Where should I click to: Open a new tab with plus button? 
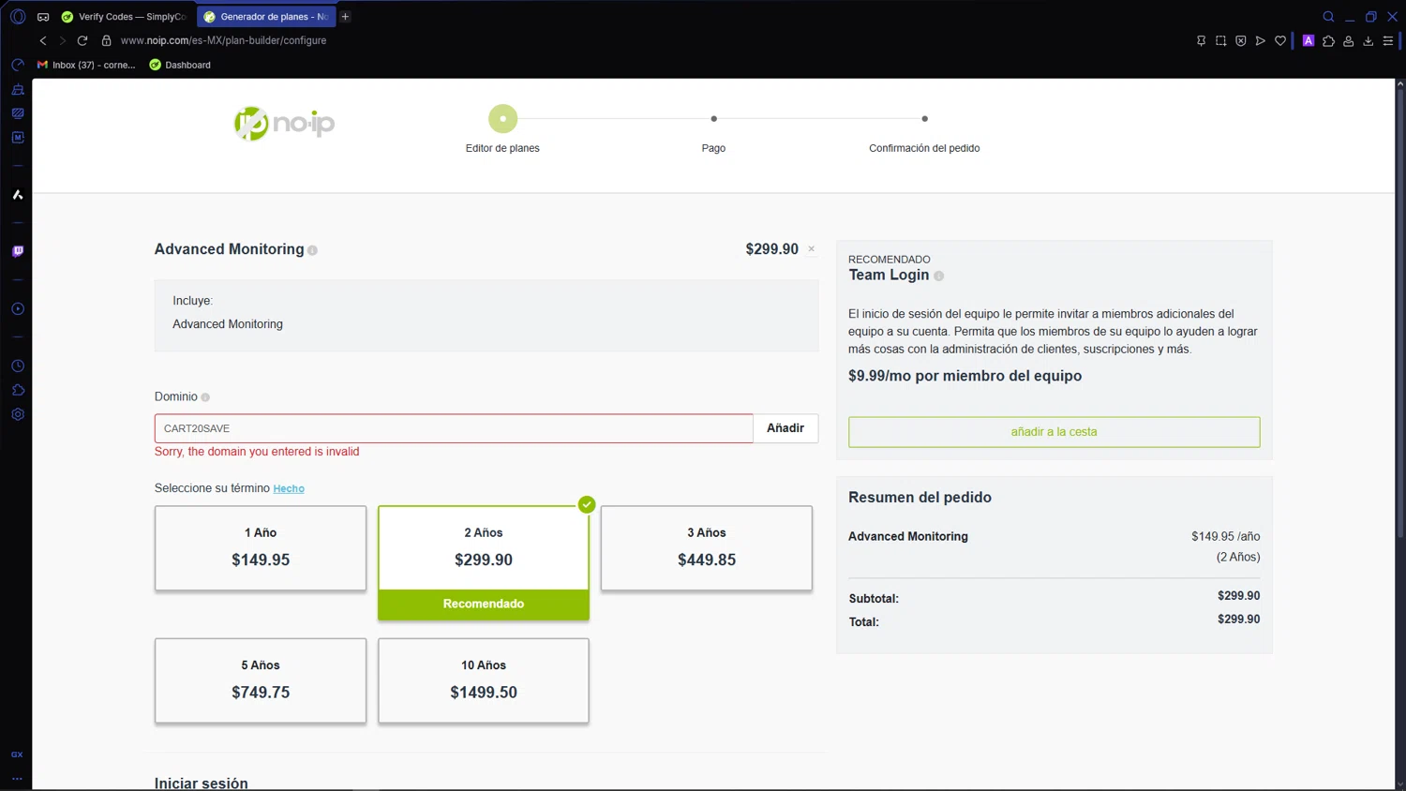click(345, 17)
